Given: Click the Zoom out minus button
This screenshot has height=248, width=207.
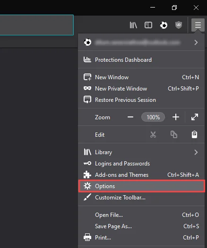Looking at the screenshot, I should (x=130, y=117).
